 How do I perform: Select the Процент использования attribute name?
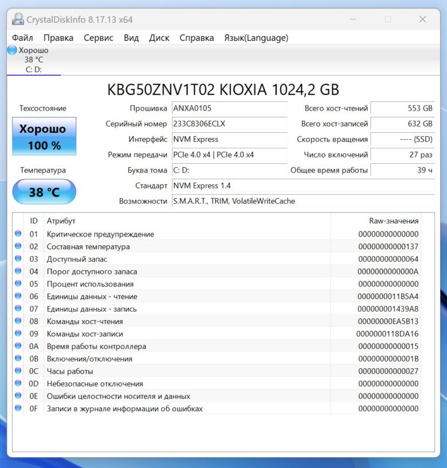tap(90, 284)
